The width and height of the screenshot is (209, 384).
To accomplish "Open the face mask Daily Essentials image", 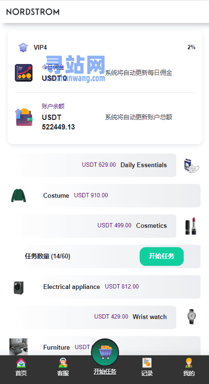I will pos(191,165).
